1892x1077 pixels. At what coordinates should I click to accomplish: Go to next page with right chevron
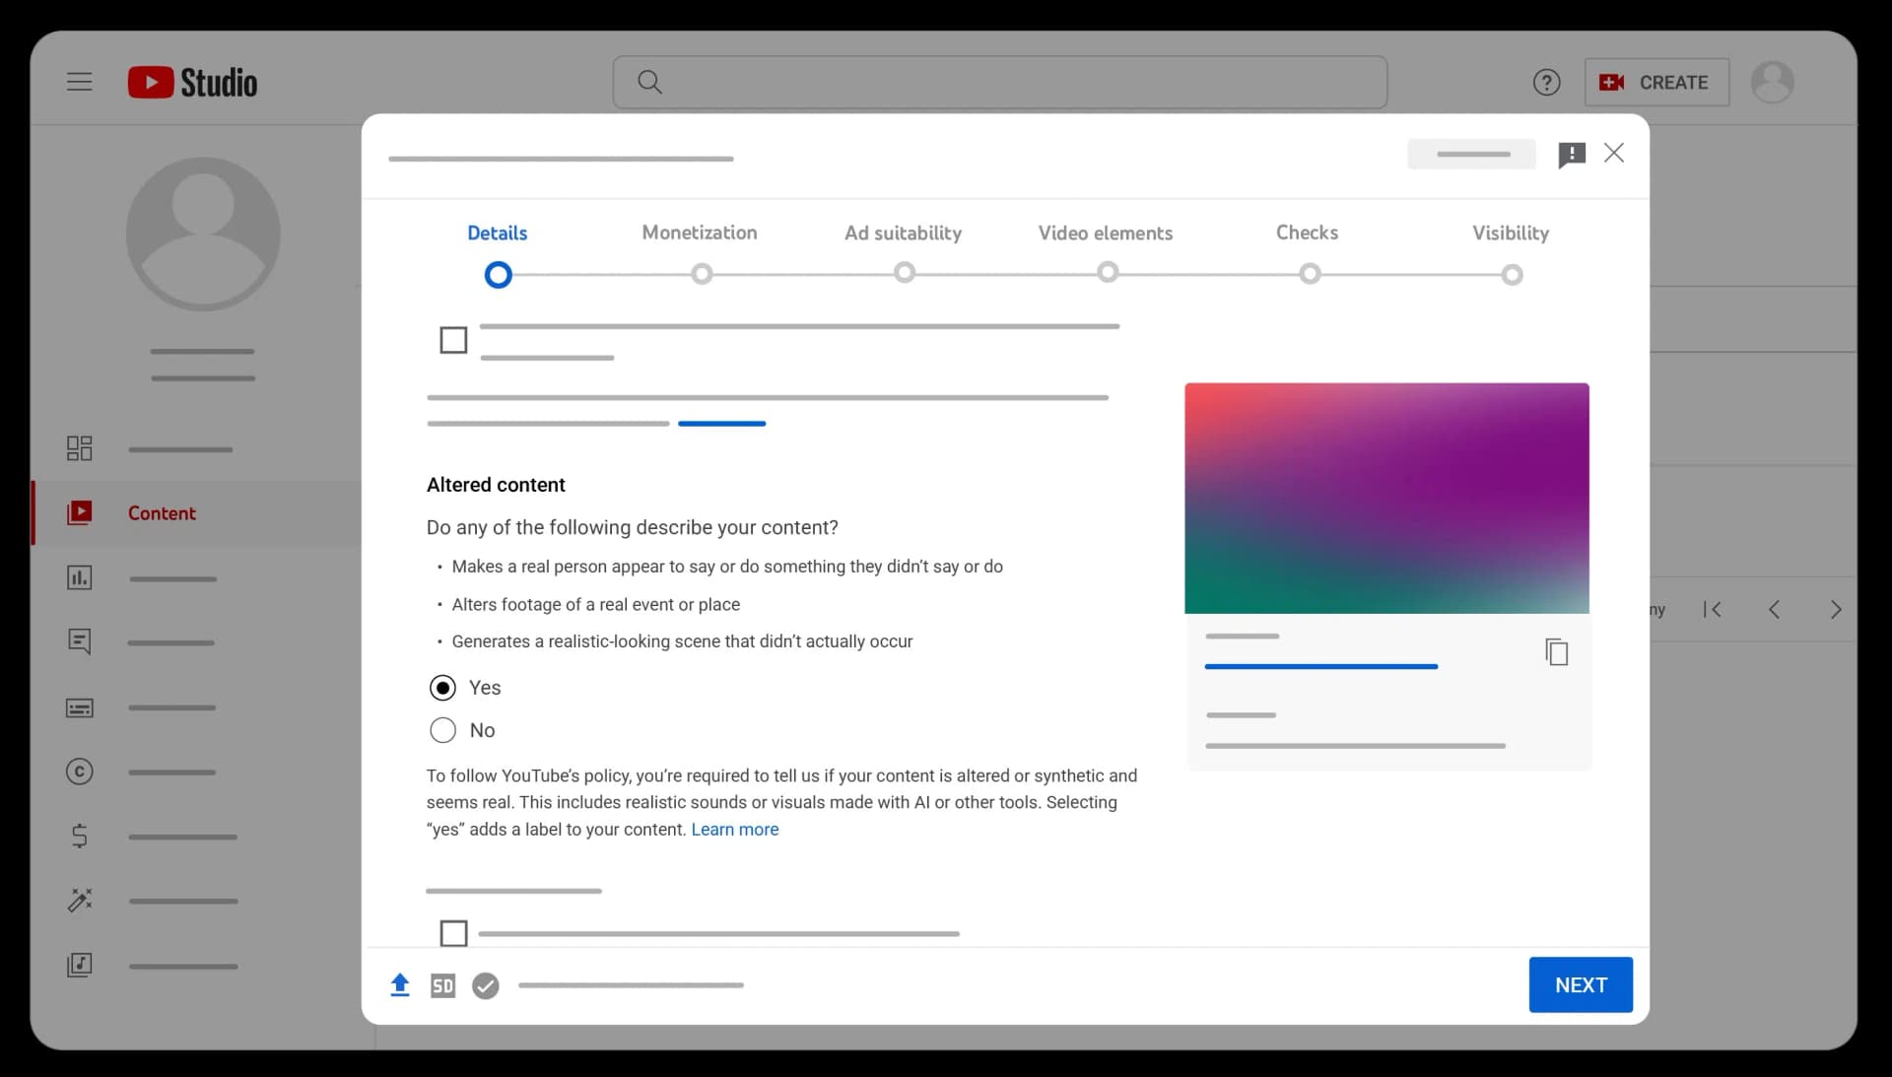coord(1835,610)
